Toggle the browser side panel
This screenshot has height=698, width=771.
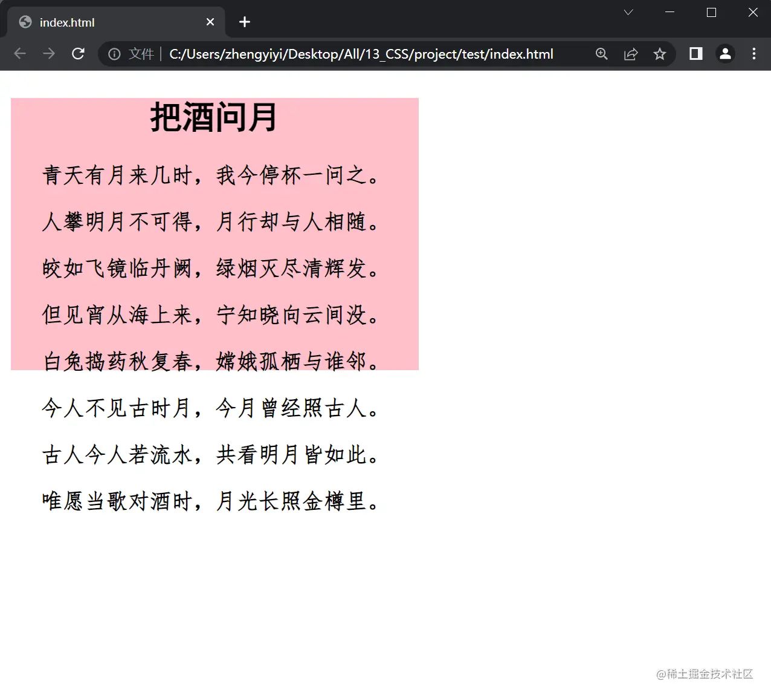click(x=696, y=54)
